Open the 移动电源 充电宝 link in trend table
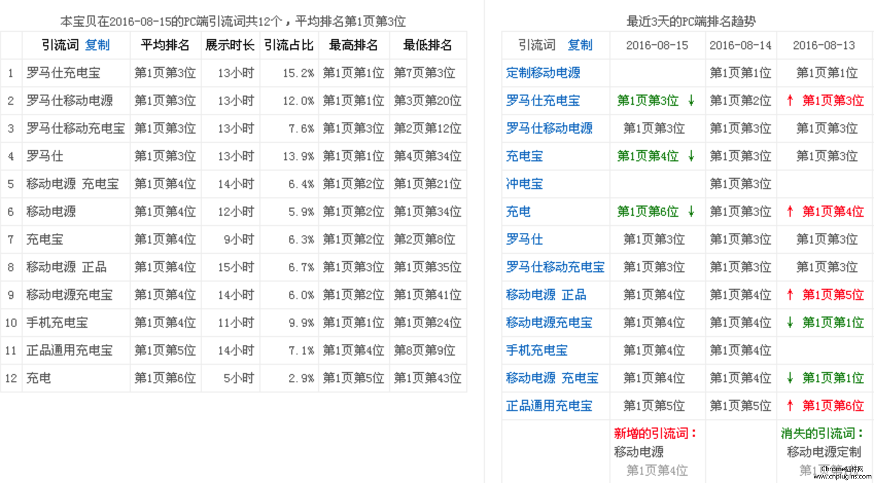The image size is (874, 483). point(552,378)
